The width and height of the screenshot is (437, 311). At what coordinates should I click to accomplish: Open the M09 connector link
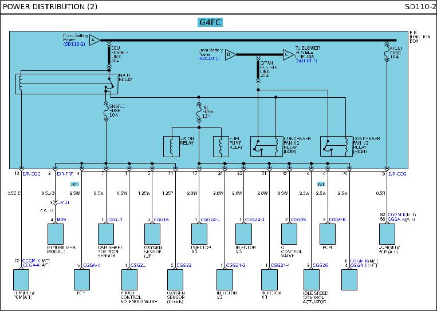(x=61, y=220)
